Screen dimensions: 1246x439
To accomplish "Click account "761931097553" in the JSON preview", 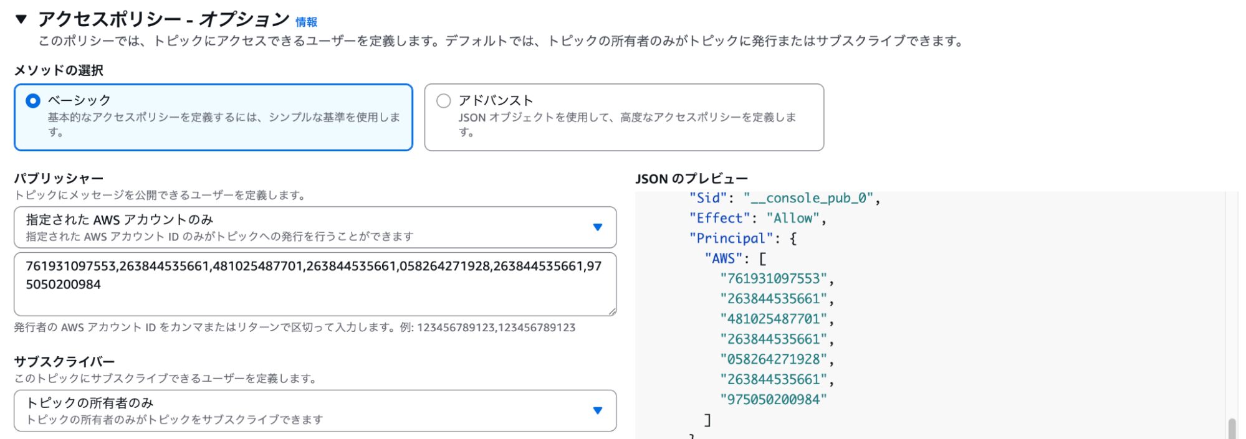I will (773, 278).
